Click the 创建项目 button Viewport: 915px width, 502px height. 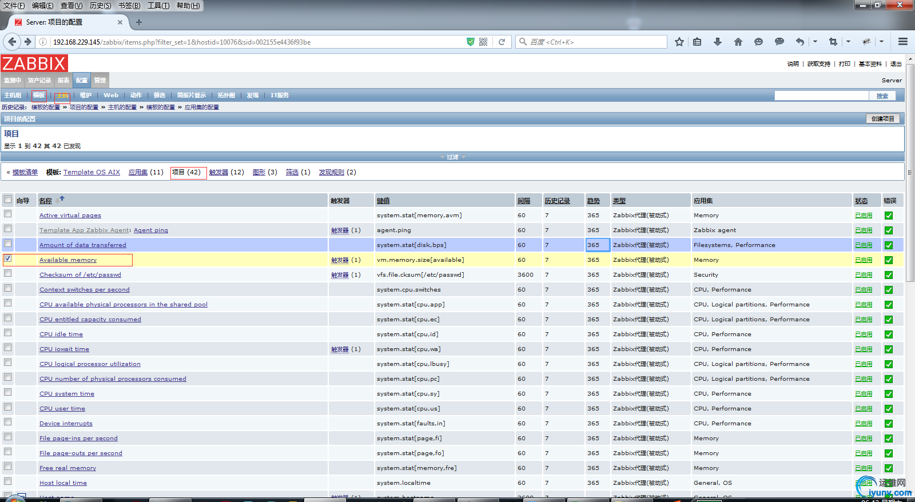click(882, 118)
